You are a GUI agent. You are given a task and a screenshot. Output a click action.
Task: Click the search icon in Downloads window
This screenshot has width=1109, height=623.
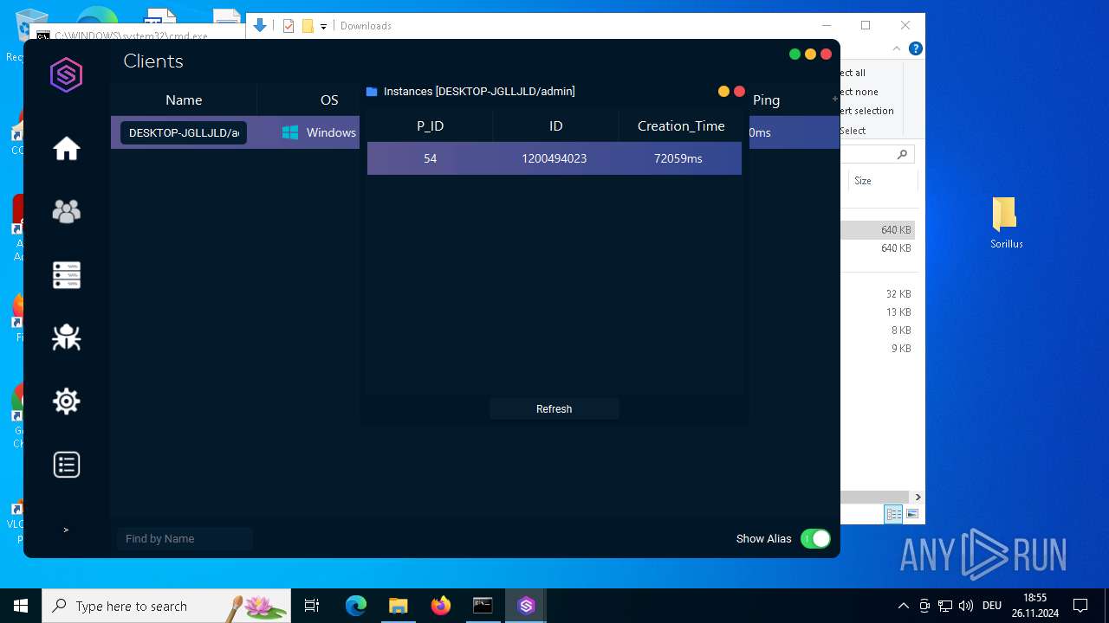902,154
